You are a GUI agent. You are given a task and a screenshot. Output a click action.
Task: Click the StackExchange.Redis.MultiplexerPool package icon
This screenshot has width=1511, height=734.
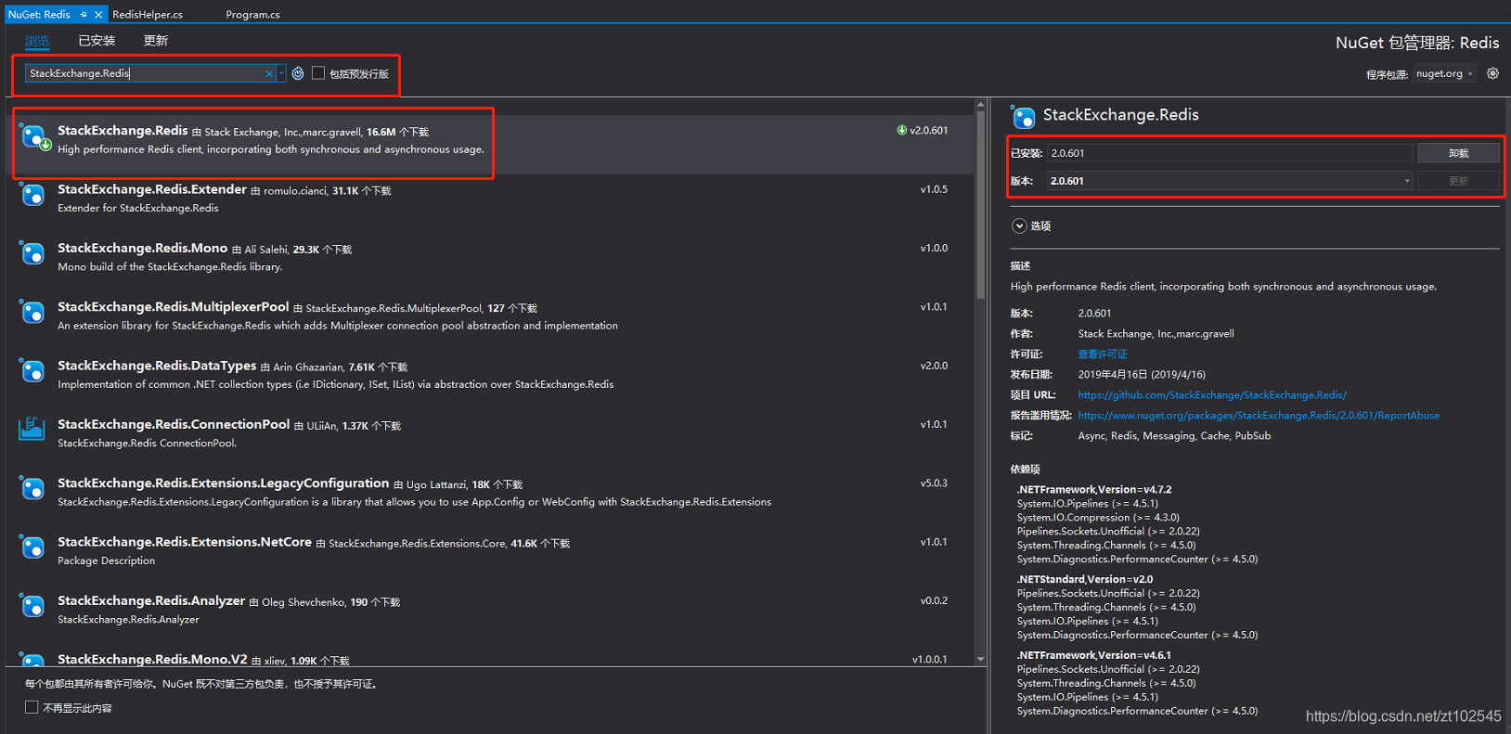32,313
